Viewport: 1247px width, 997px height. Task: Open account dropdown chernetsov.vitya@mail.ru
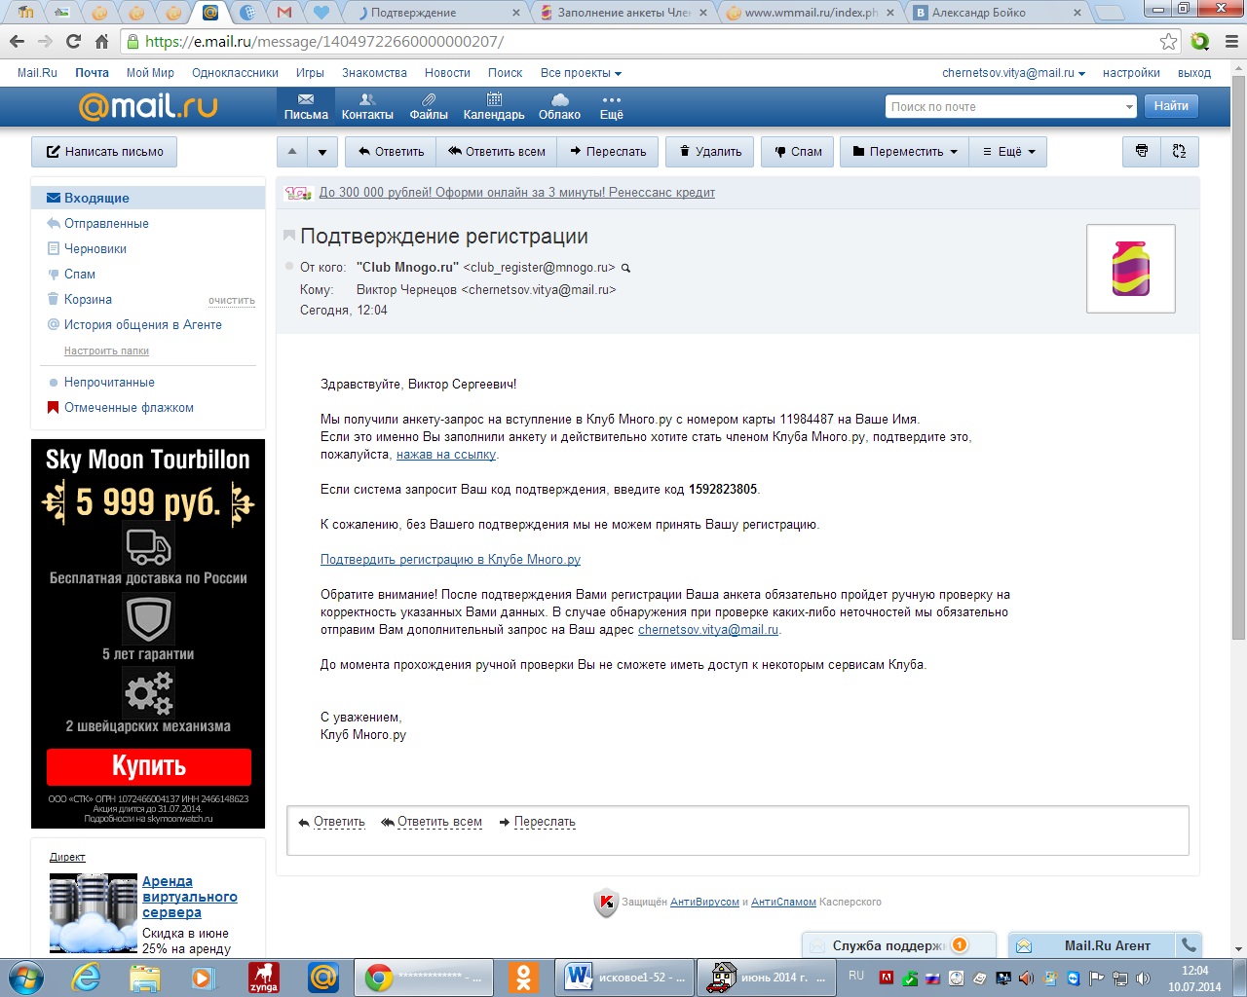tap(1013, 73)
